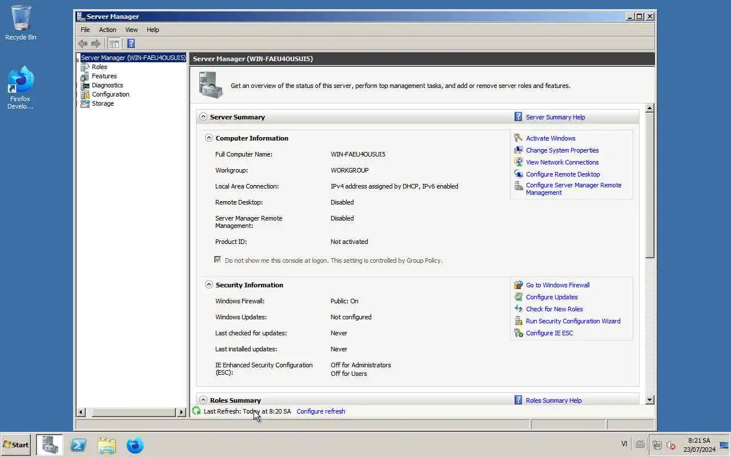Click the Go to Windows Firewall icon
The image size is (731, 457).
point(518,285)
